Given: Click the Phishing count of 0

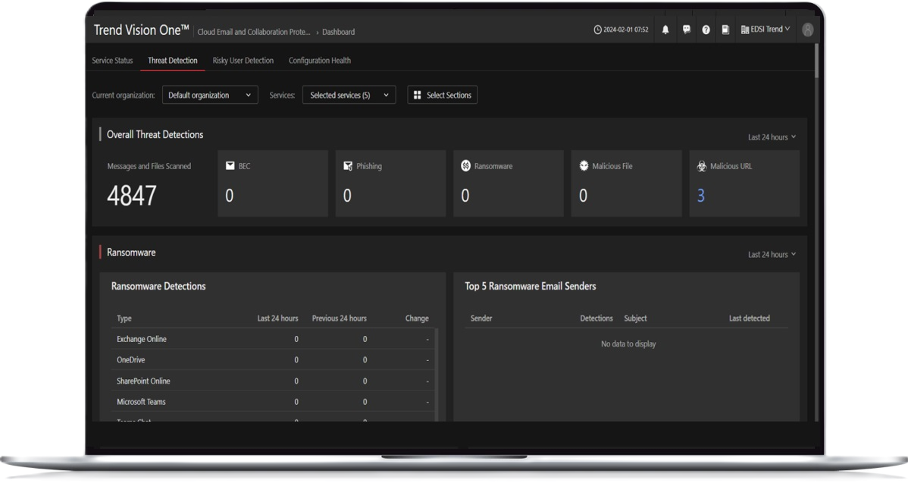Looking at the screenshot, I should (x=347, y=196).
